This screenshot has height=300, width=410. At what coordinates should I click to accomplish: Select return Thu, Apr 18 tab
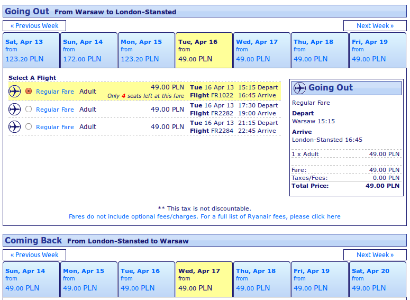262,279
